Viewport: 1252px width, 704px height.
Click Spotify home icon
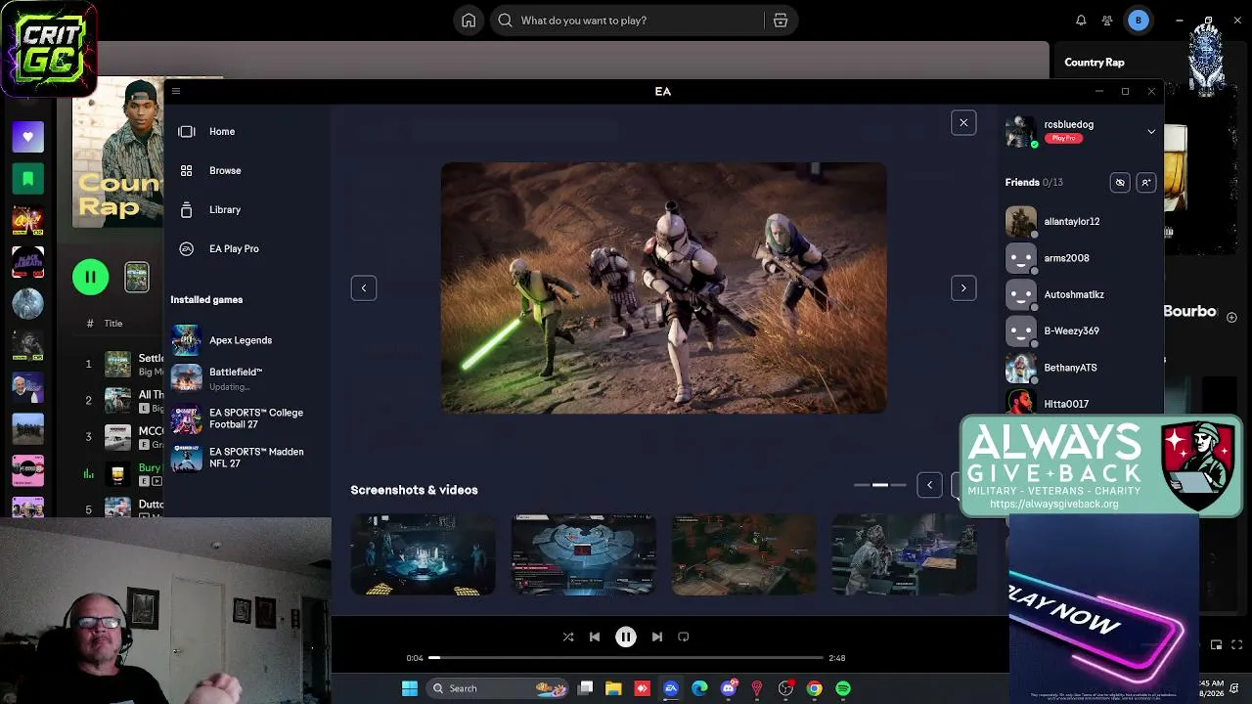tap(469, 21)
